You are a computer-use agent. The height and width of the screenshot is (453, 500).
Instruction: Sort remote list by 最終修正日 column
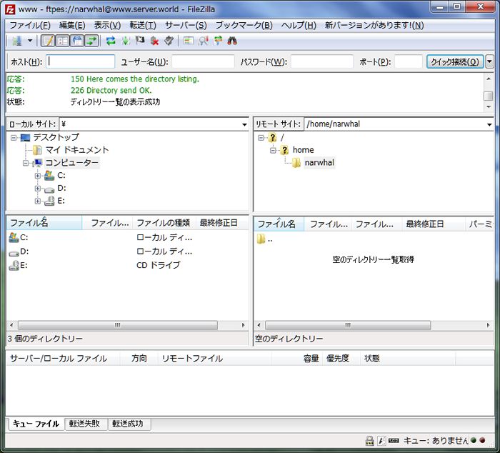pyautogui.click(x=434, y=224)
